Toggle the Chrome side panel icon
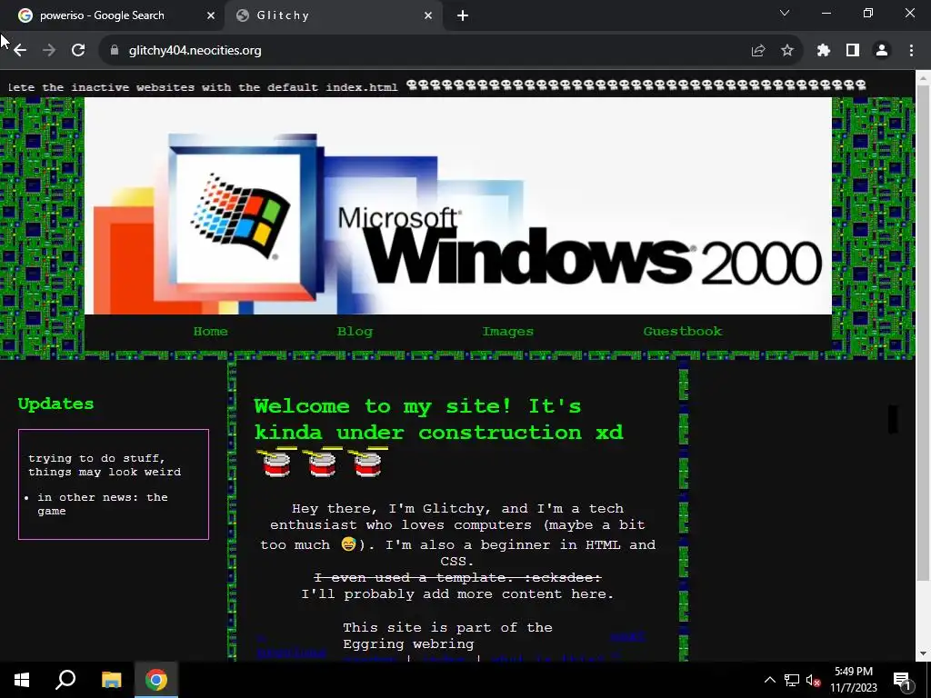The width and height of the screenshot is (931, 698). click(x=853, y=51)
